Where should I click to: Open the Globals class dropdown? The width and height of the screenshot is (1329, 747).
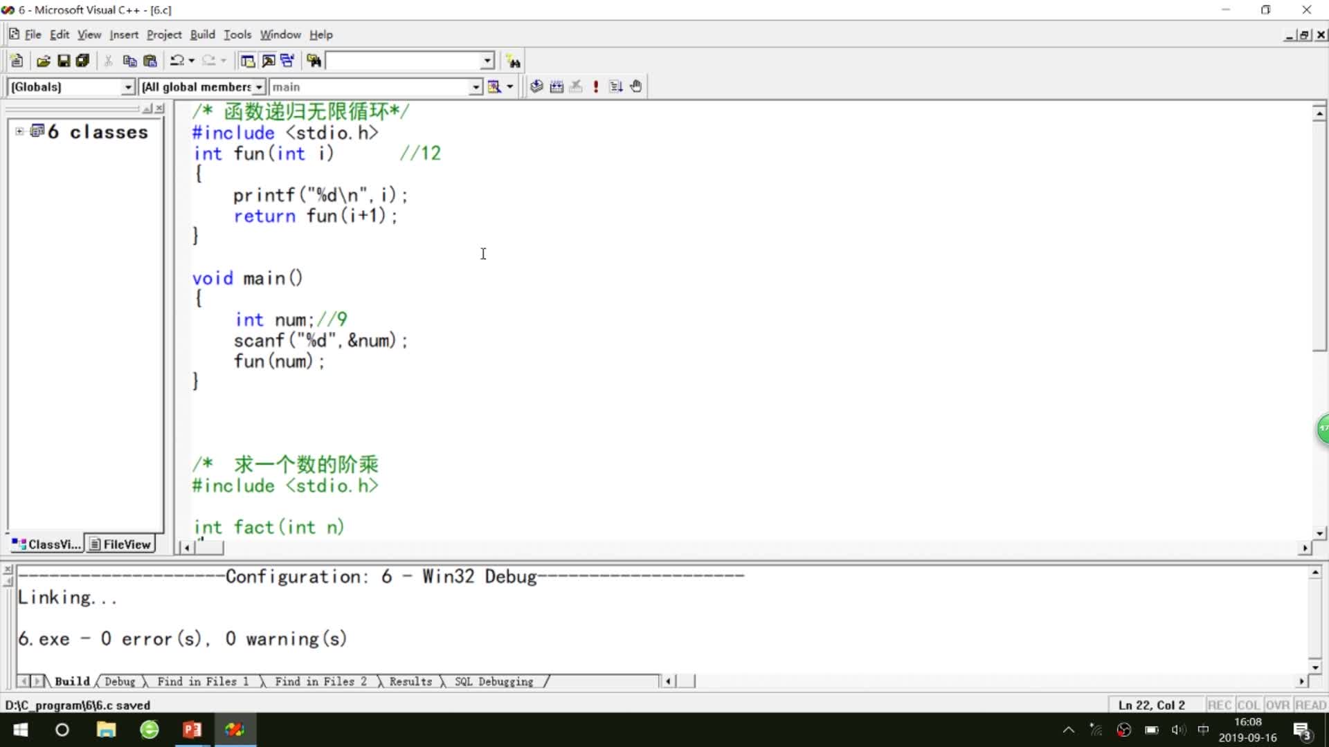point(127,86)
